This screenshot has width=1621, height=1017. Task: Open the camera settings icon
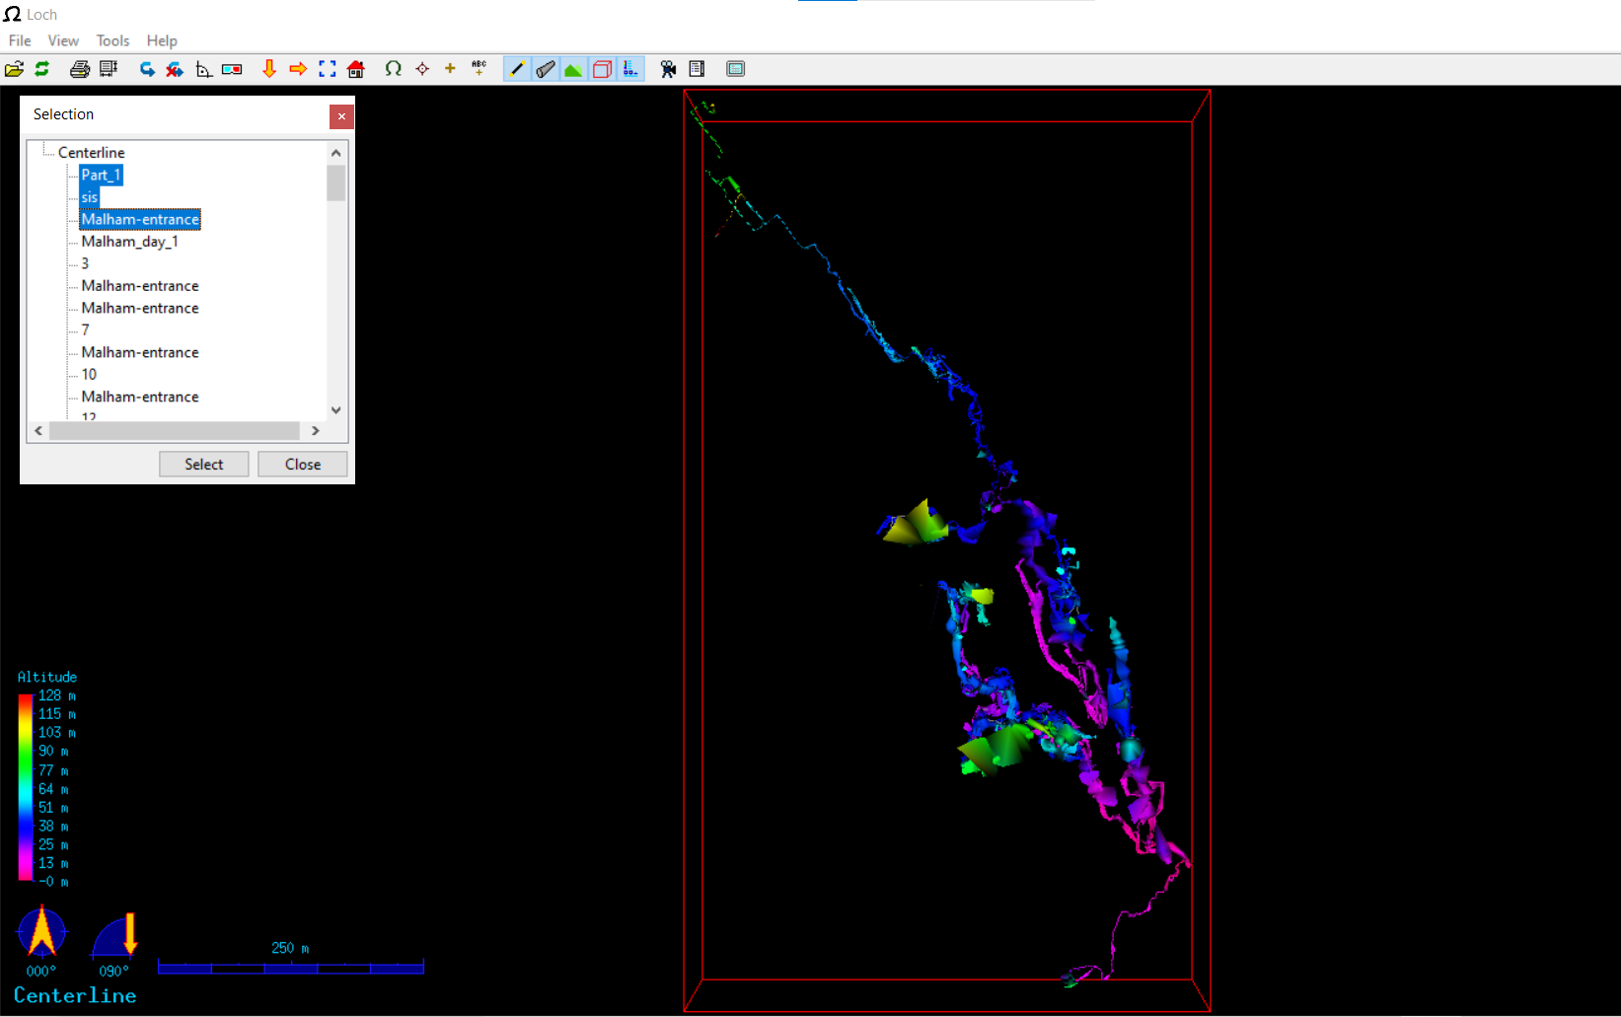coord(668,69)
